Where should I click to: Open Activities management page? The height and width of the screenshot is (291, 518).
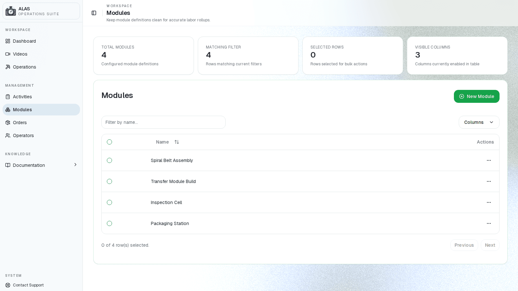click(x=41, y=97)
